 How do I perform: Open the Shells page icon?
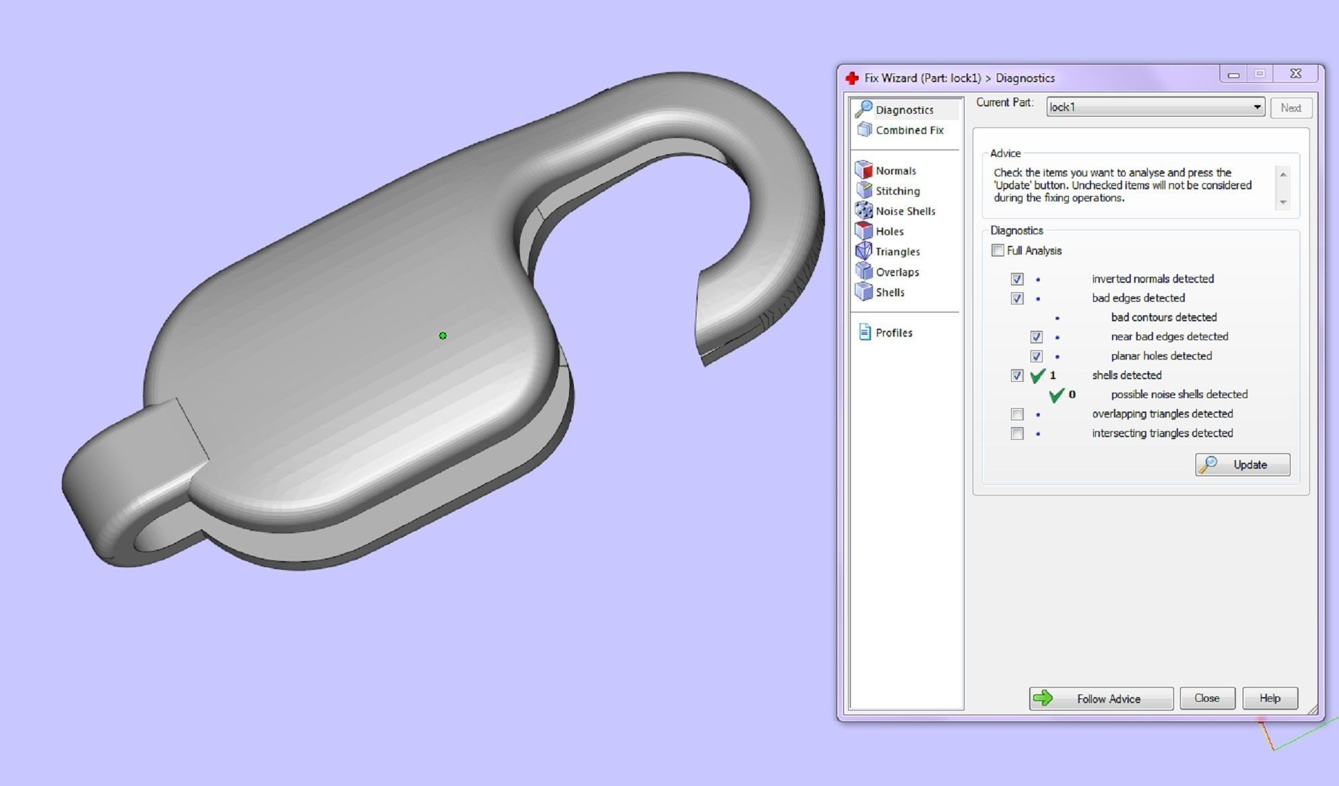click(863, 292)
